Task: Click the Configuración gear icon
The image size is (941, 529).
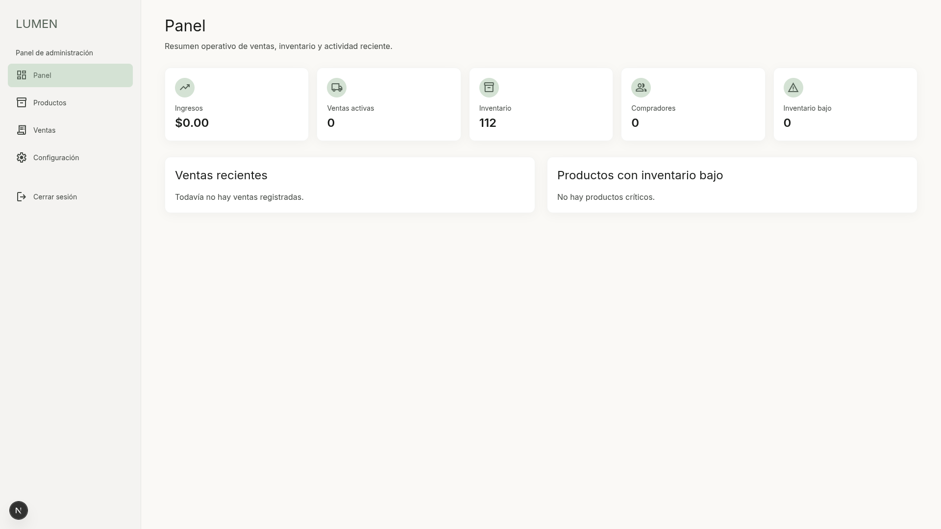Action: point(22,158)
